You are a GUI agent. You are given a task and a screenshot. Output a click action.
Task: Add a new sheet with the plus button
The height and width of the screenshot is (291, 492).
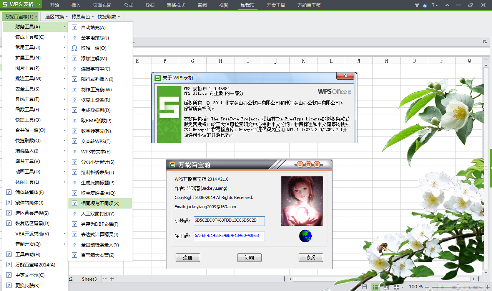coord(112,279)
